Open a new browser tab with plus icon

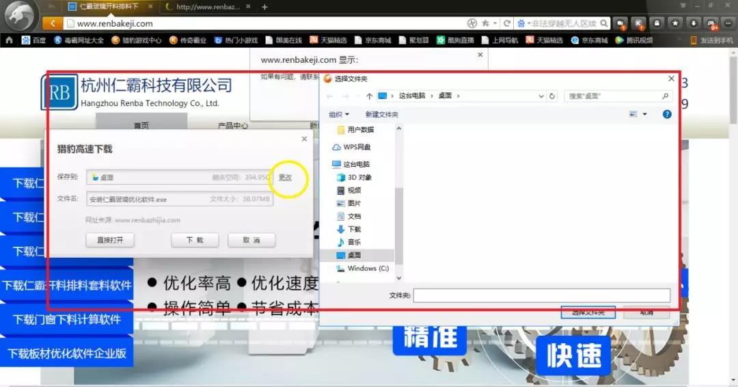(x=264, y=7)
